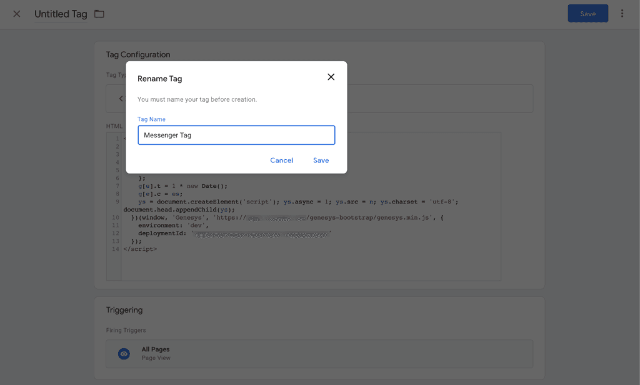The width and height of the screenshot is (640, 385).
Task: Select the All Pages firing trigger row
Action: pos(319,353)
